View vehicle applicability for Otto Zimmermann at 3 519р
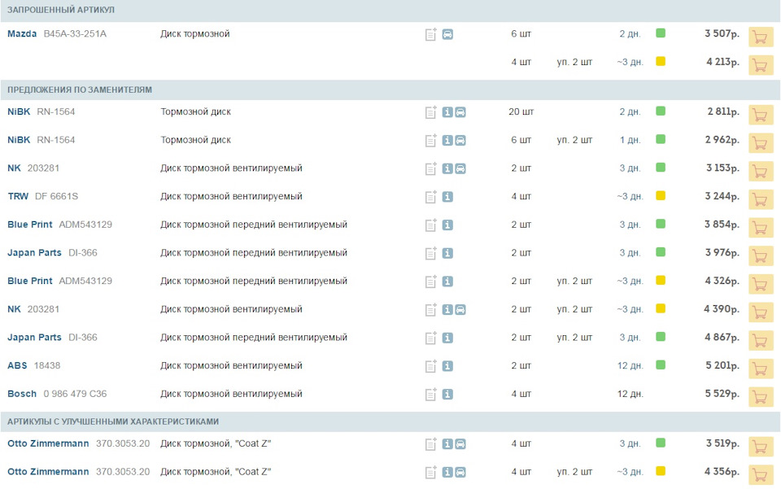 [460, 443]
